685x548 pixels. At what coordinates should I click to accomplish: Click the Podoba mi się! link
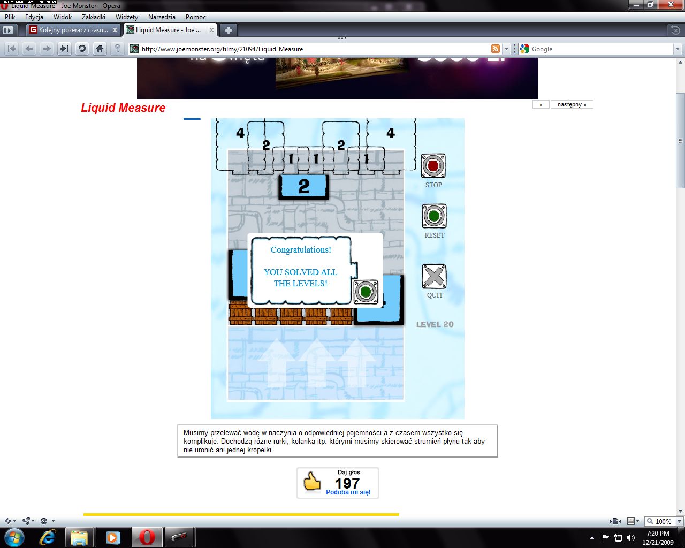(348, 492)
